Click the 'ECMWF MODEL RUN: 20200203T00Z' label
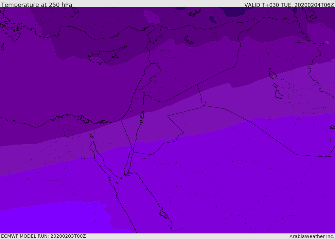Screen dimensions: 335x239 pyautogui.click(x=44, y=236)
